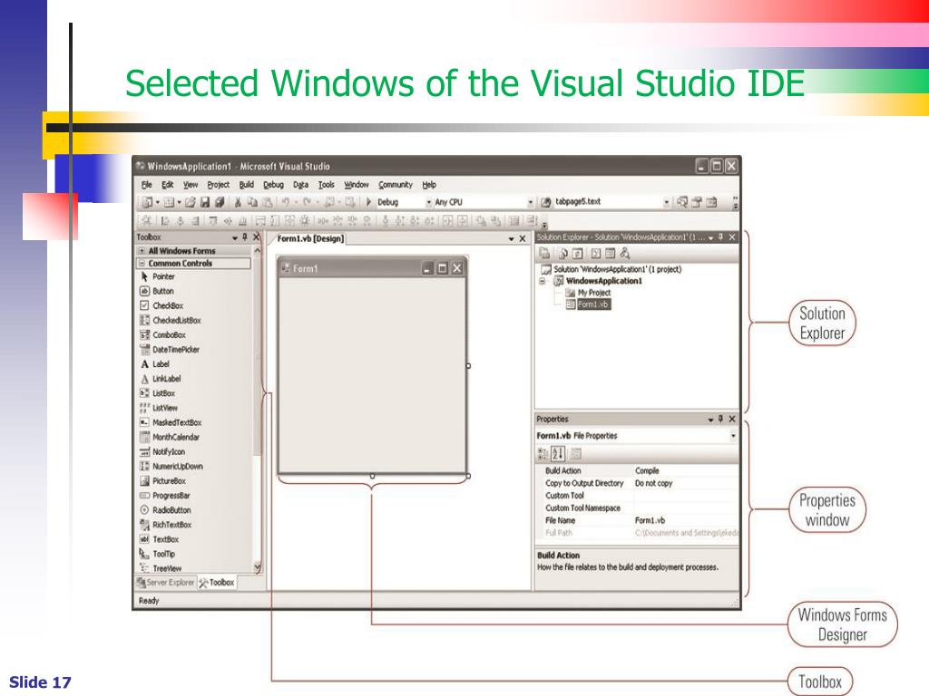Toggle auto-hide pin on Properties panel

721,419
